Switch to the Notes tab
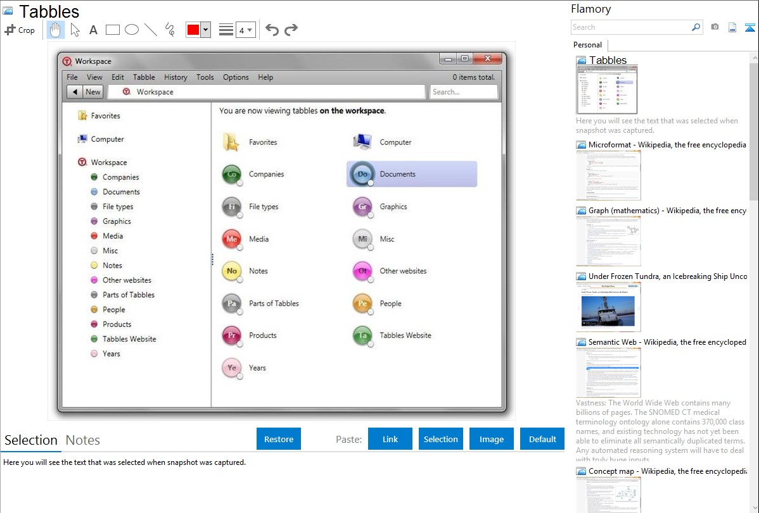Image resolution: width=759 pixels, height=513 pixels. click(83, 440)
